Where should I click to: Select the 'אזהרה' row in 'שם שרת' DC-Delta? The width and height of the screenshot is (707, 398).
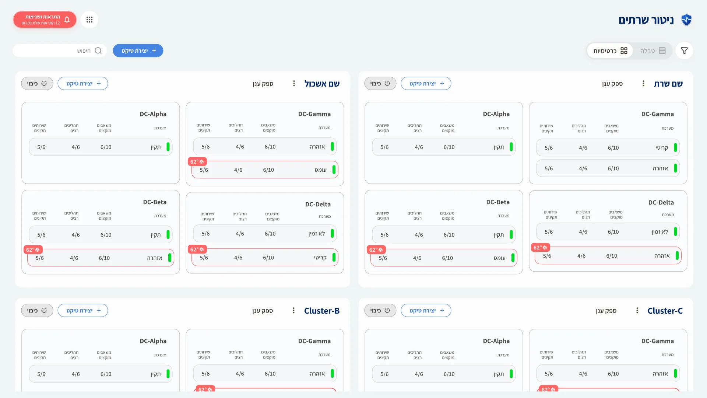pos(608,256)
